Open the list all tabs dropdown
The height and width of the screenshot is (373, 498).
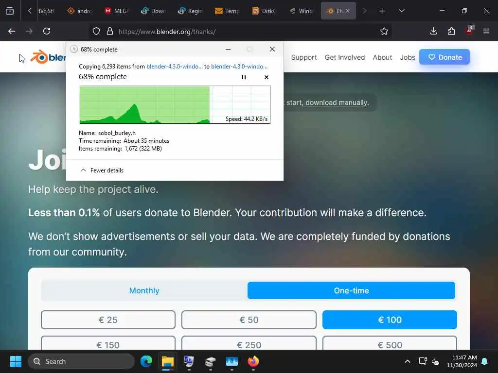pos(401,11)
